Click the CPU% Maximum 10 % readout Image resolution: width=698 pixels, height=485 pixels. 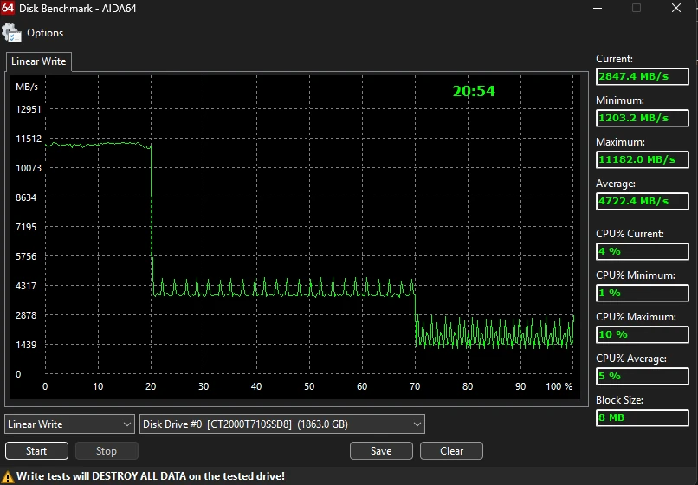tap(643, 334)
